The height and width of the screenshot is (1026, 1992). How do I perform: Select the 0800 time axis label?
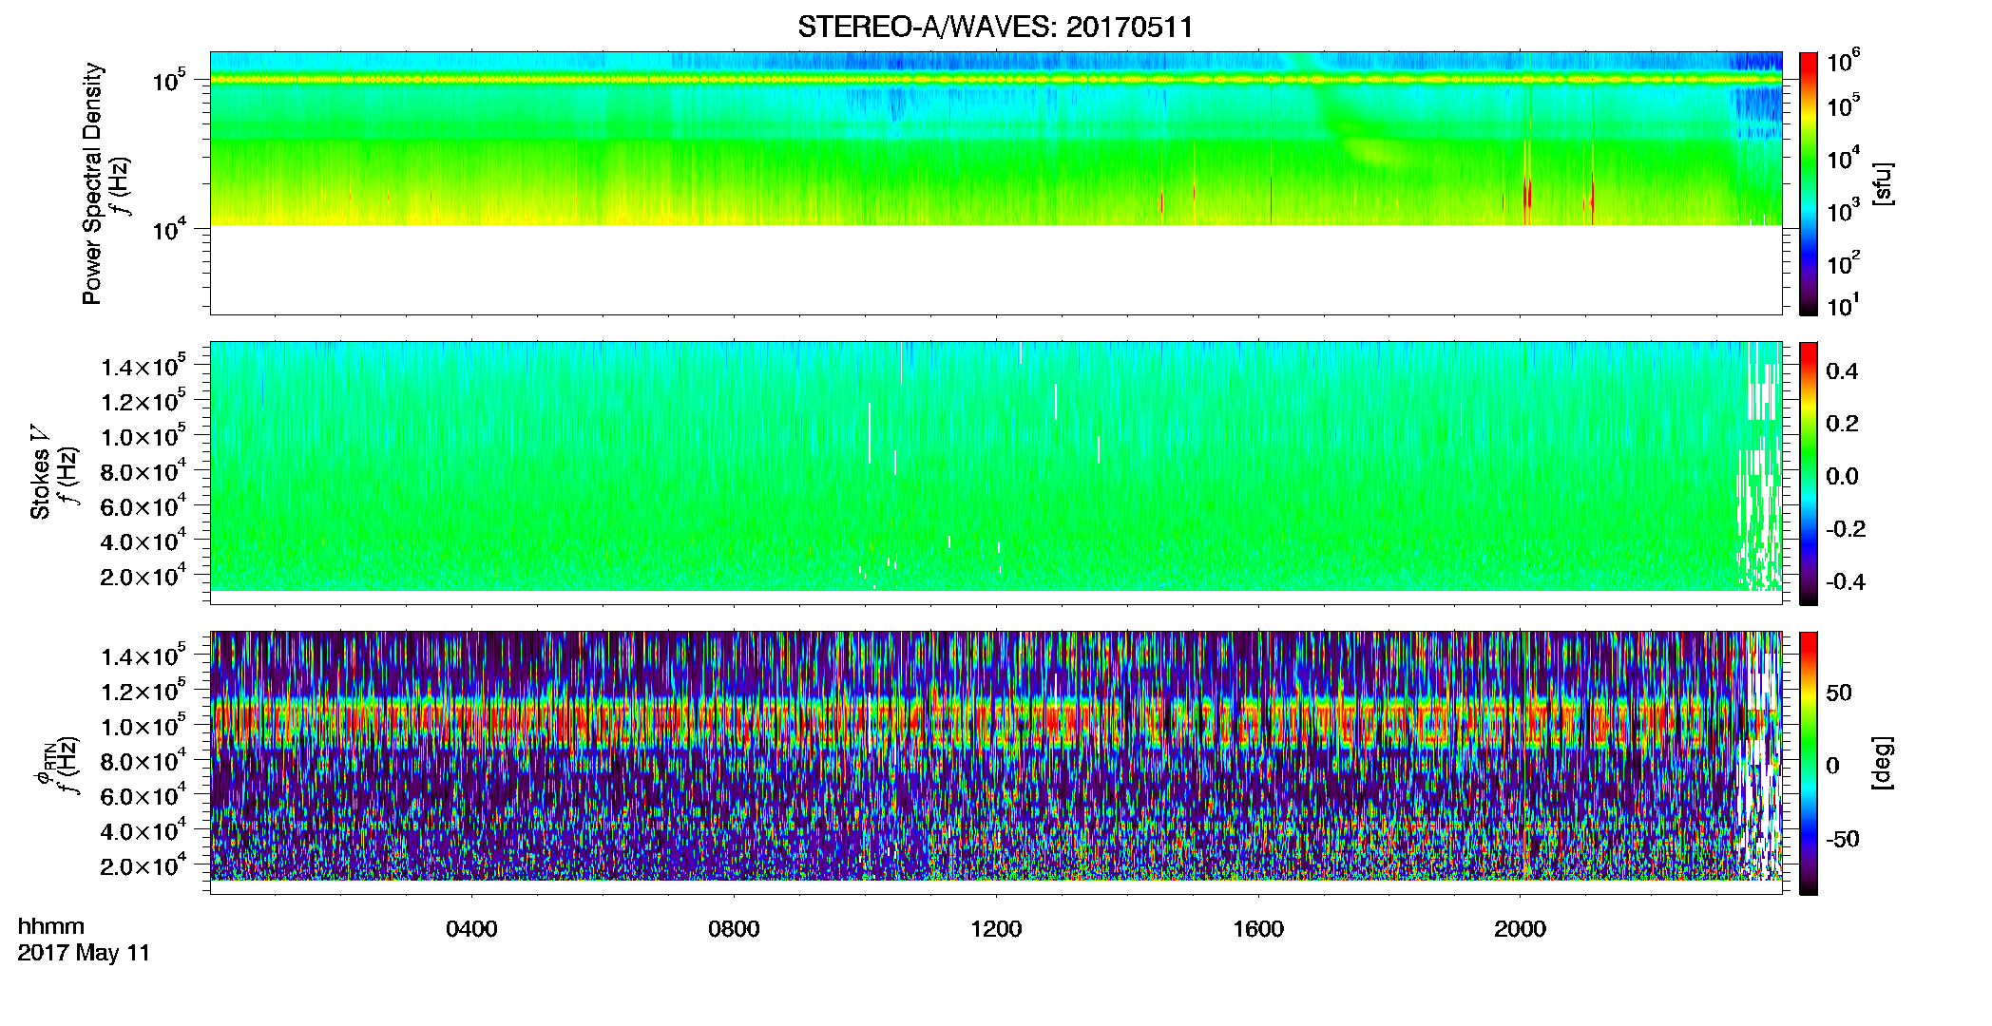pos(734,929)
